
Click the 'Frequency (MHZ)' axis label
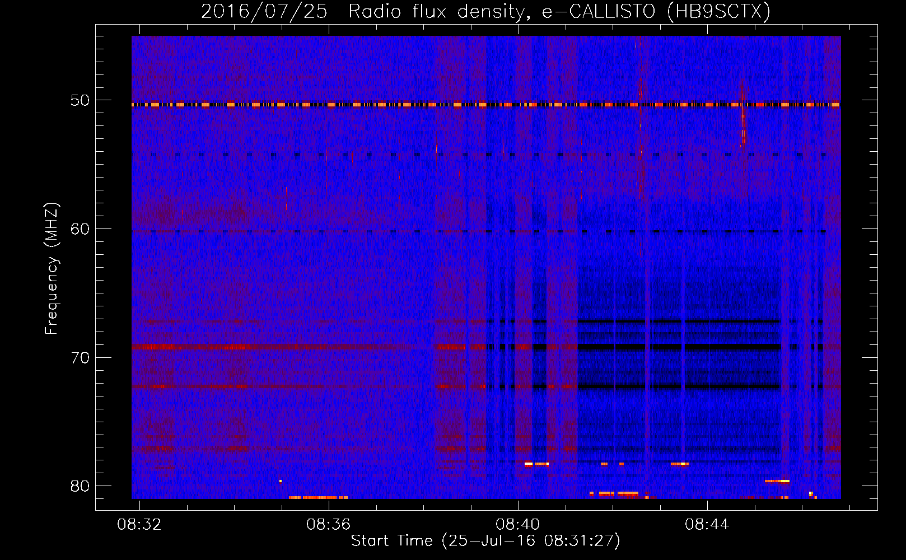point(52,269)
